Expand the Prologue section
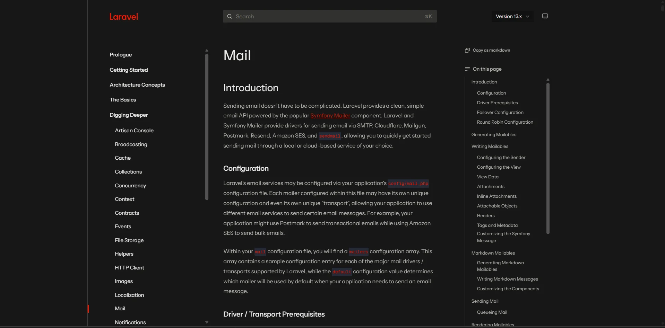This screenshot has height=328, width=665. tap(121, 55)
